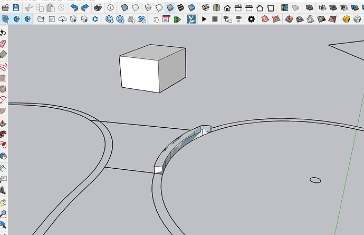The image size is (364, 235).
Task: Toggle Back Edges face style
Action: 136,8
